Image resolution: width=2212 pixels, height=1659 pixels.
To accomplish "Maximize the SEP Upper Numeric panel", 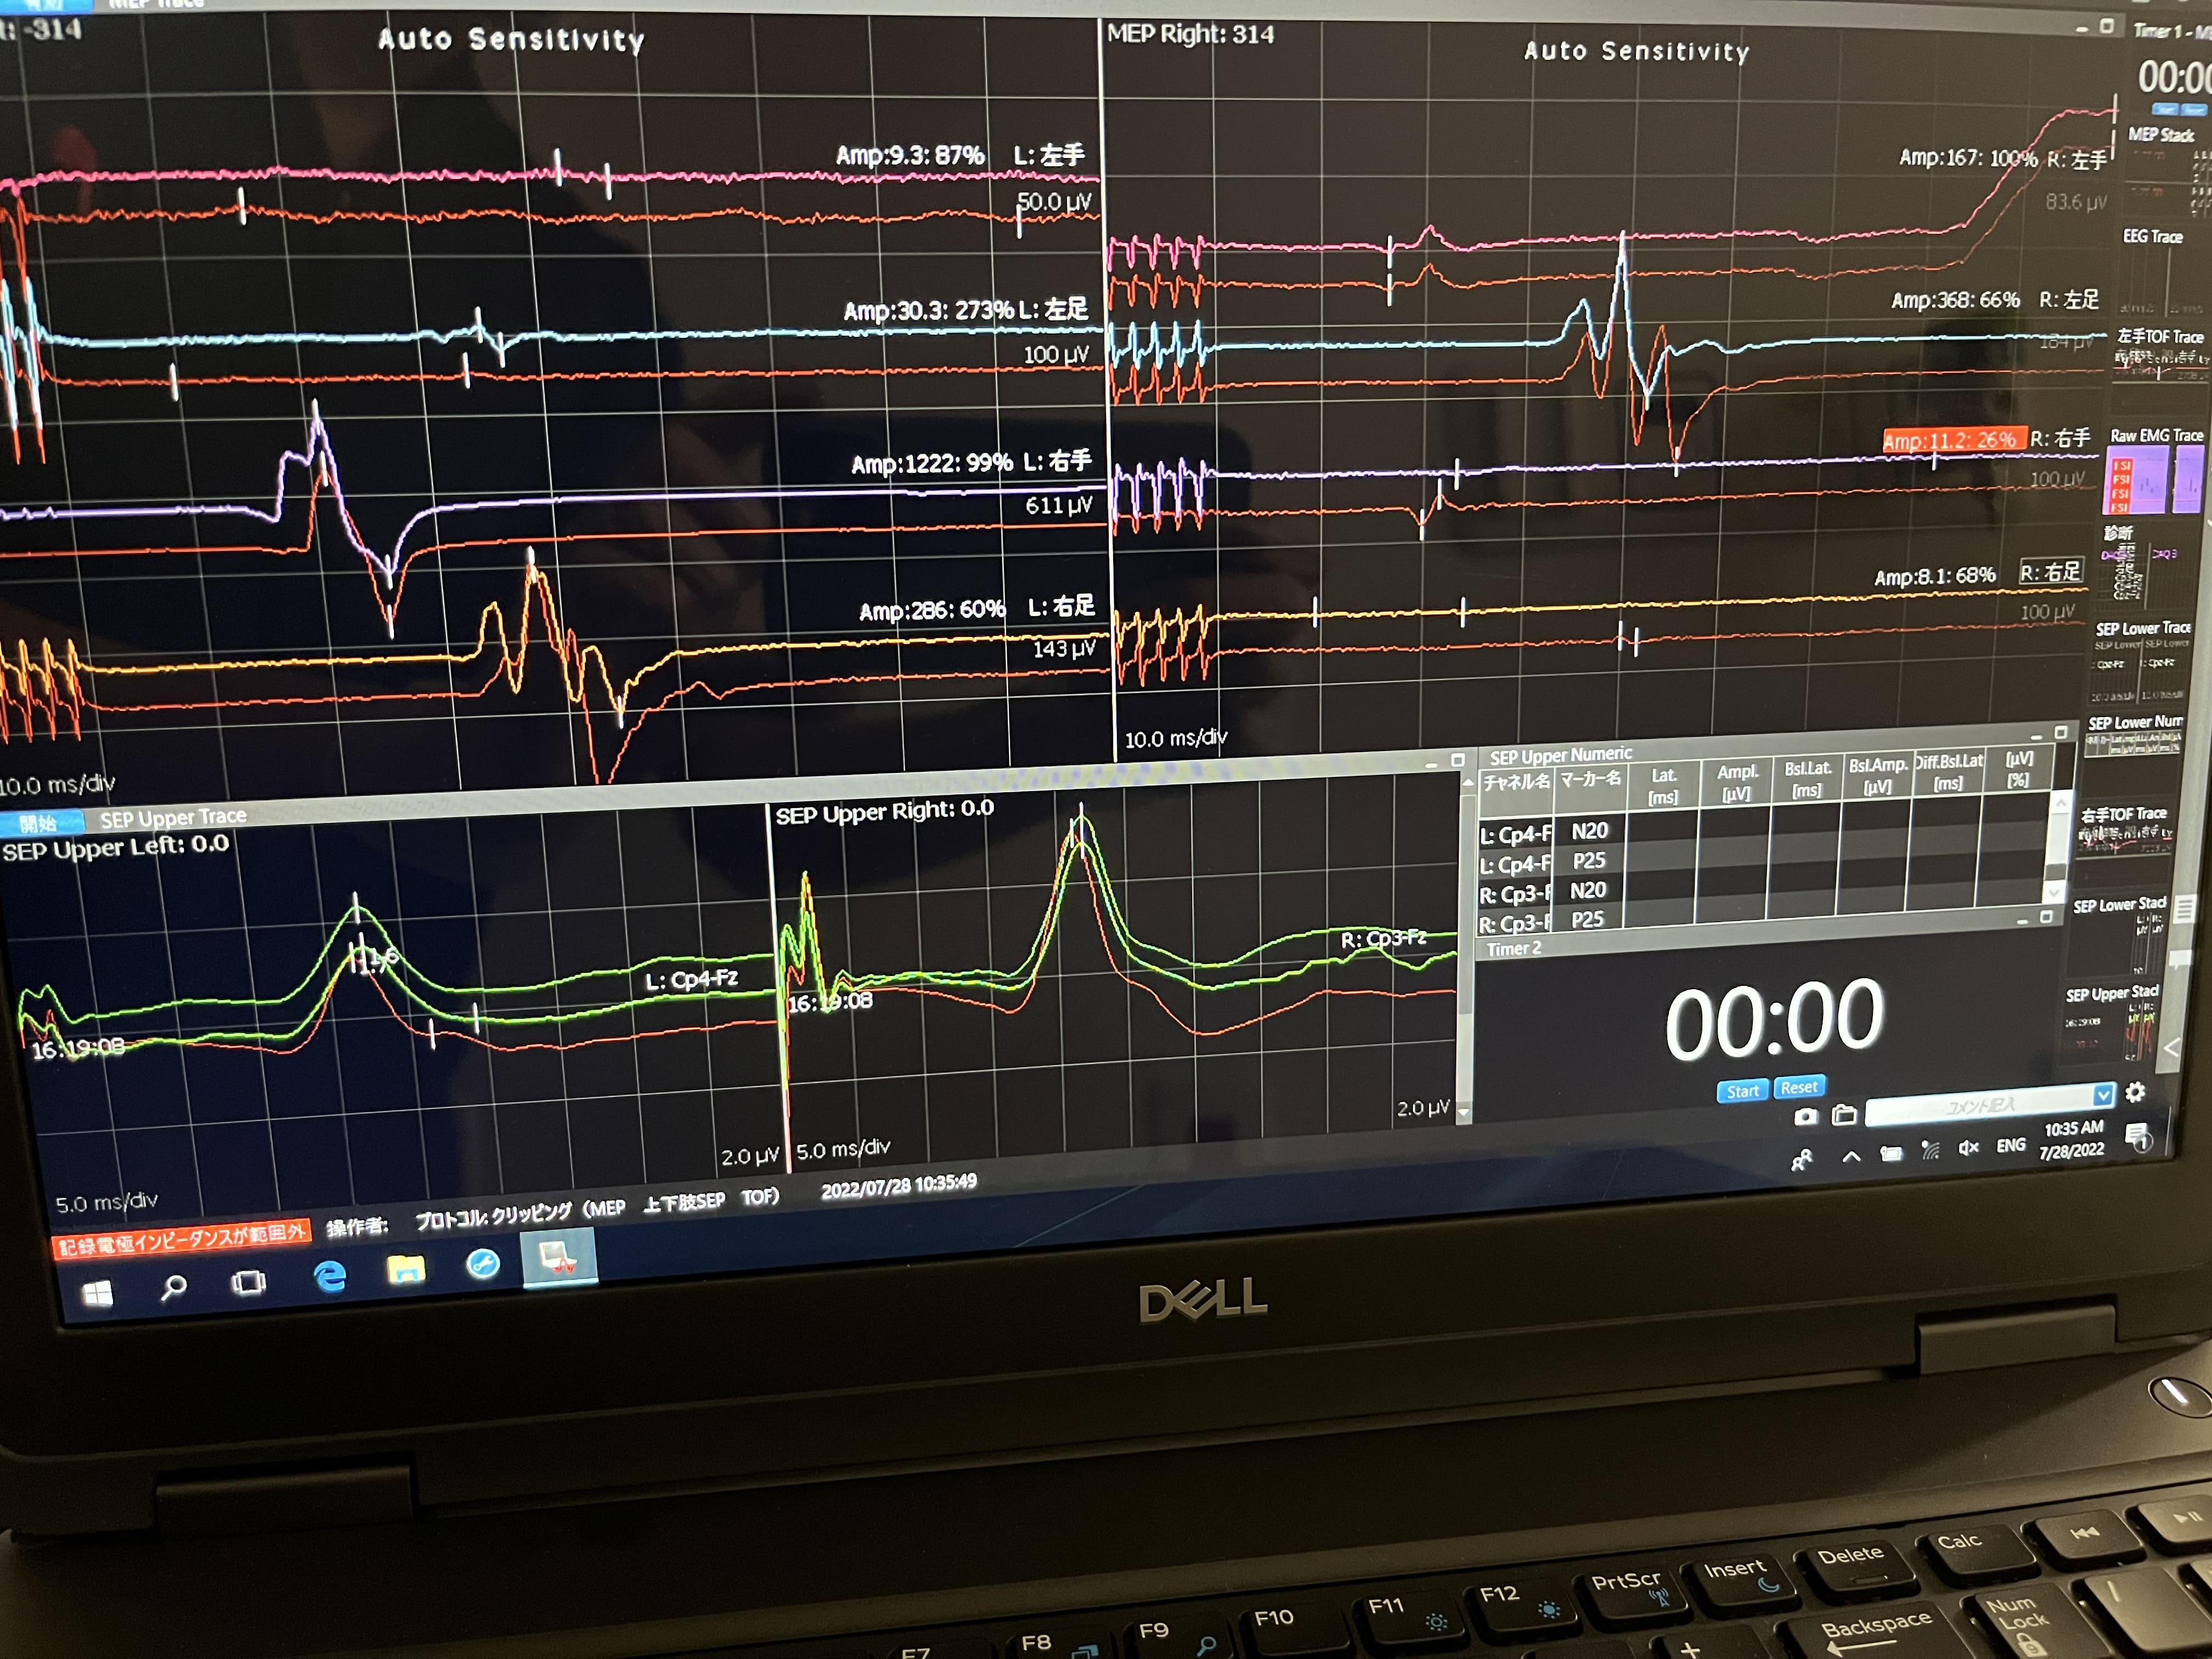I will (2061, 732).
